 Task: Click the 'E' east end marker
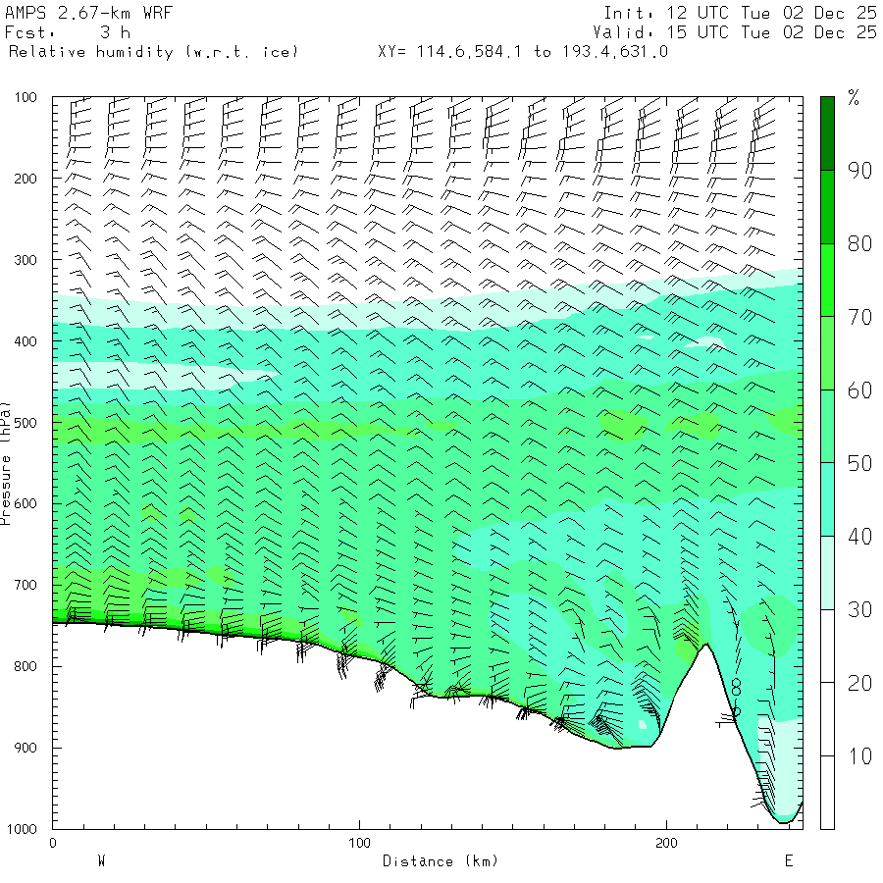pyautogui.click(x=789, y=861)
